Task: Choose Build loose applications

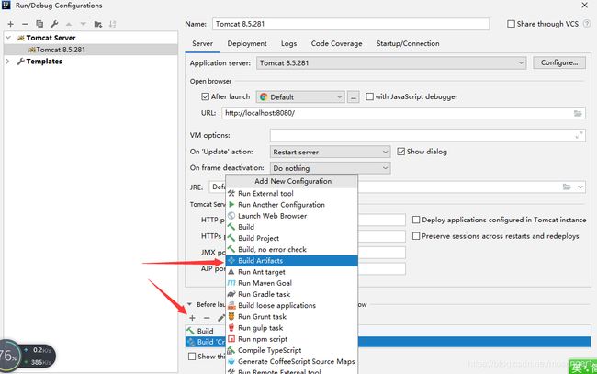Action: tap(292, 305)
